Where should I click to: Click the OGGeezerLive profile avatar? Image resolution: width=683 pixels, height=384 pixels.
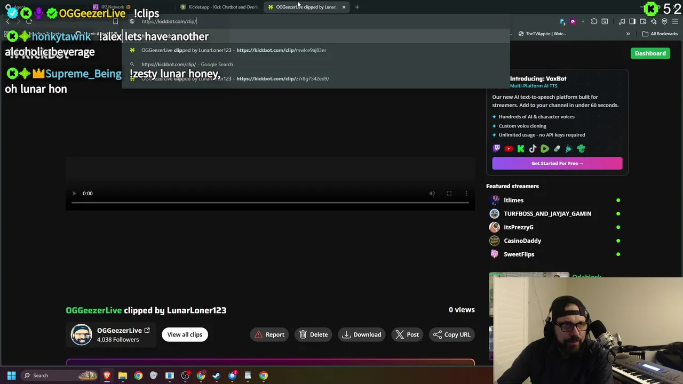(x=82, y=335)
